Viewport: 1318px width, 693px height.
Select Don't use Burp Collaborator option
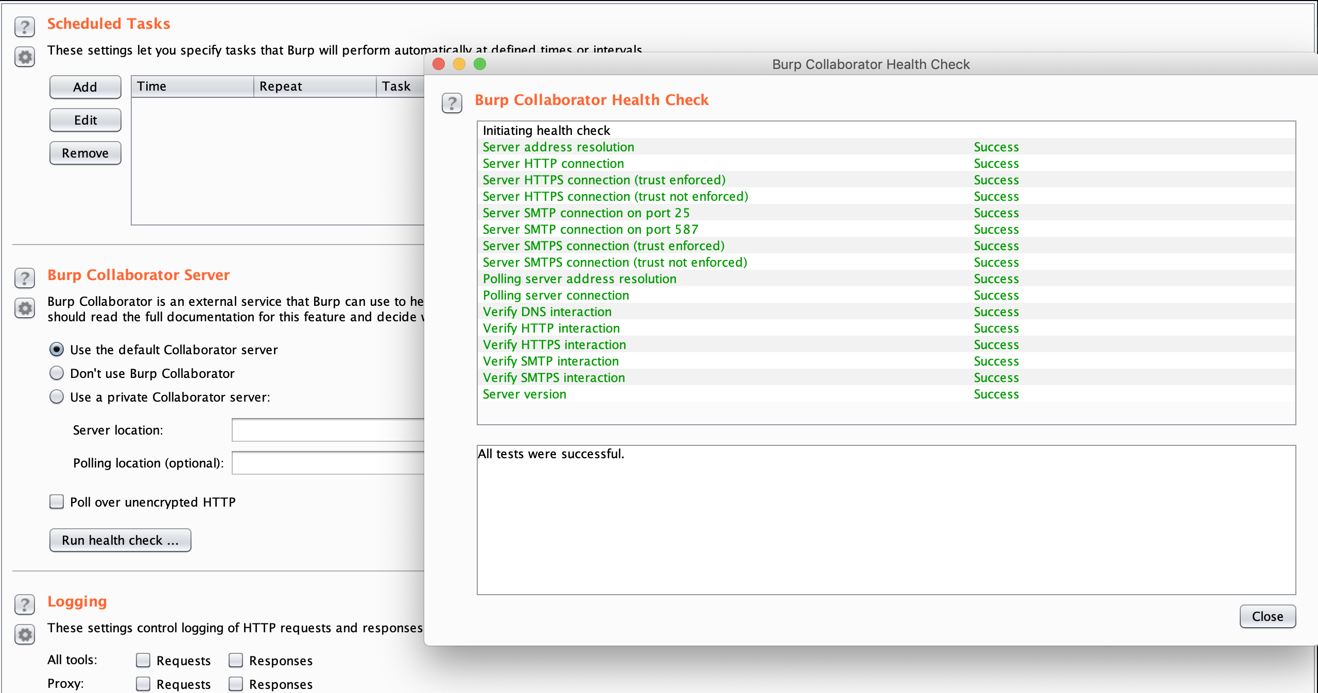click(x=57, y=373)
